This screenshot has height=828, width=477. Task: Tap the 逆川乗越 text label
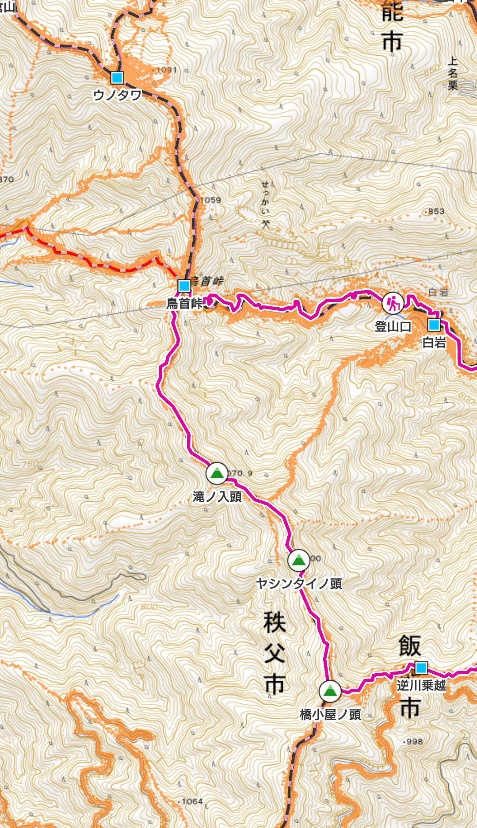(x=421, y=686)
